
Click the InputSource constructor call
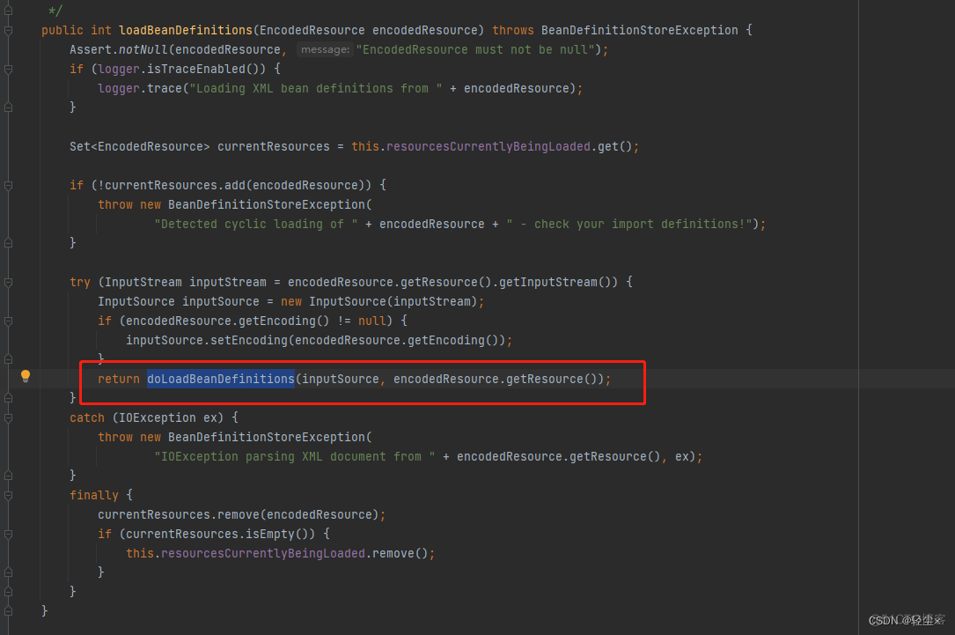pyautogui.click(x=348, y=301)
